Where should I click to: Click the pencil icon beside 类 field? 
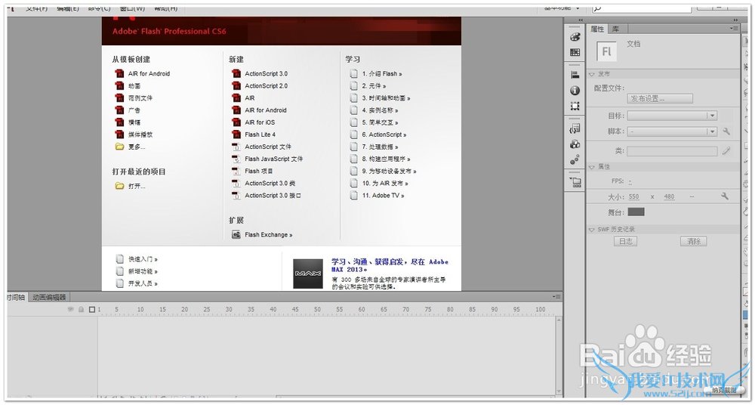coord(726,151)
